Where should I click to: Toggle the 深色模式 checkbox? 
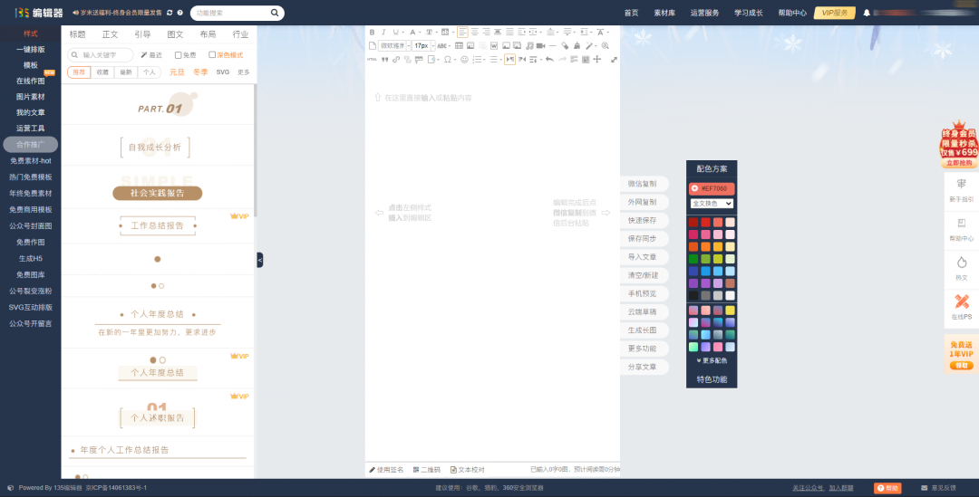coord(212,55)
